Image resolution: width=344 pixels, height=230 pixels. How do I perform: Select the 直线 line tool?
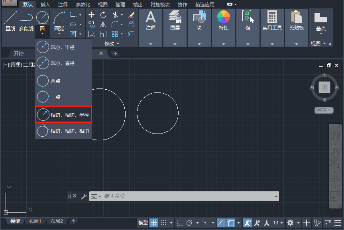click(x=10, y=21)
